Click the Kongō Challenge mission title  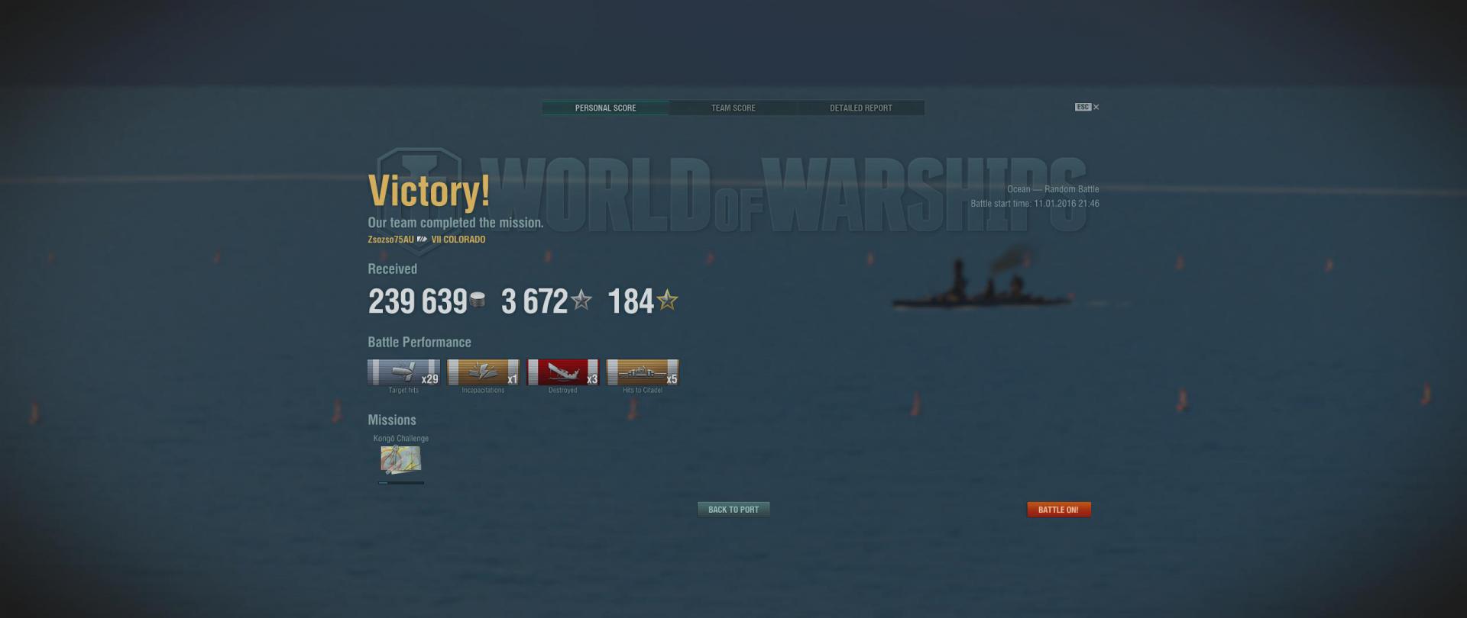(401, 438)
